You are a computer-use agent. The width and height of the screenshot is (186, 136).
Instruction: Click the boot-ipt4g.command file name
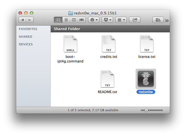point(70,59)
